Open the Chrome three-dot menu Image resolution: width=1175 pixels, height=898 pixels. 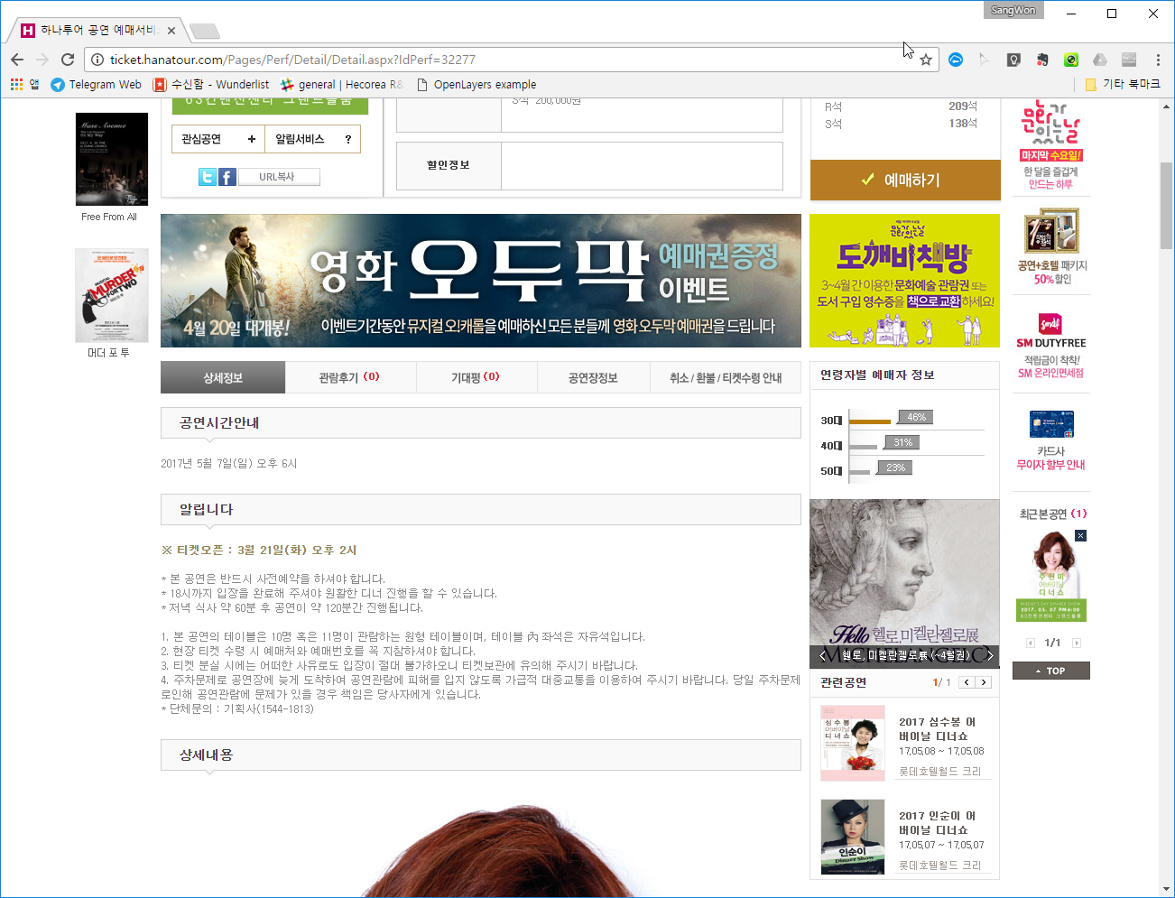pos(1158,60)
